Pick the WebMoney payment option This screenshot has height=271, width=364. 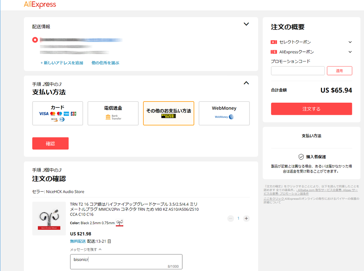point(224,113)
